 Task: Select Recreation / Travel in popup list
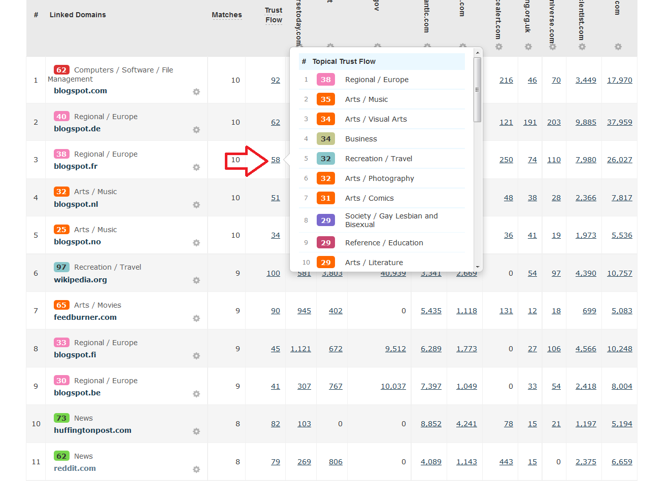[379, 159]
